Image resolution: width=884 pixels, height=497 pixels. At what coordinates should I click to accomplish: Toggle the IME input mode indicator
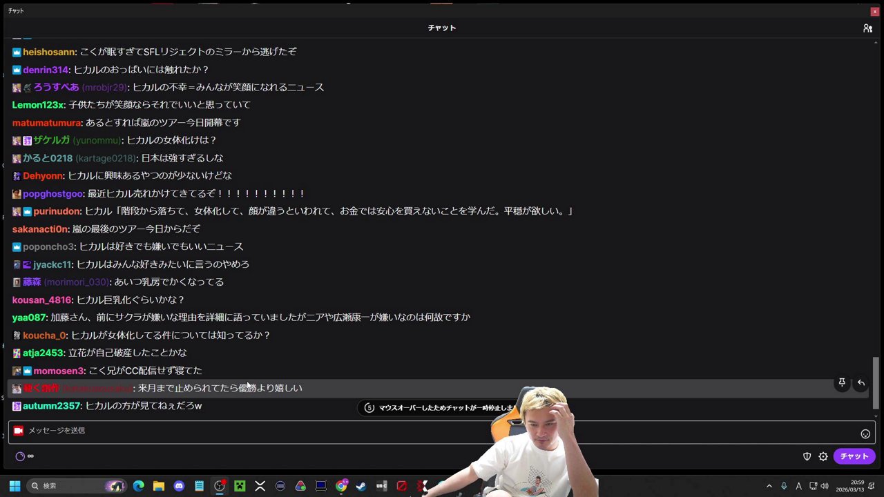tap(798, 486)
